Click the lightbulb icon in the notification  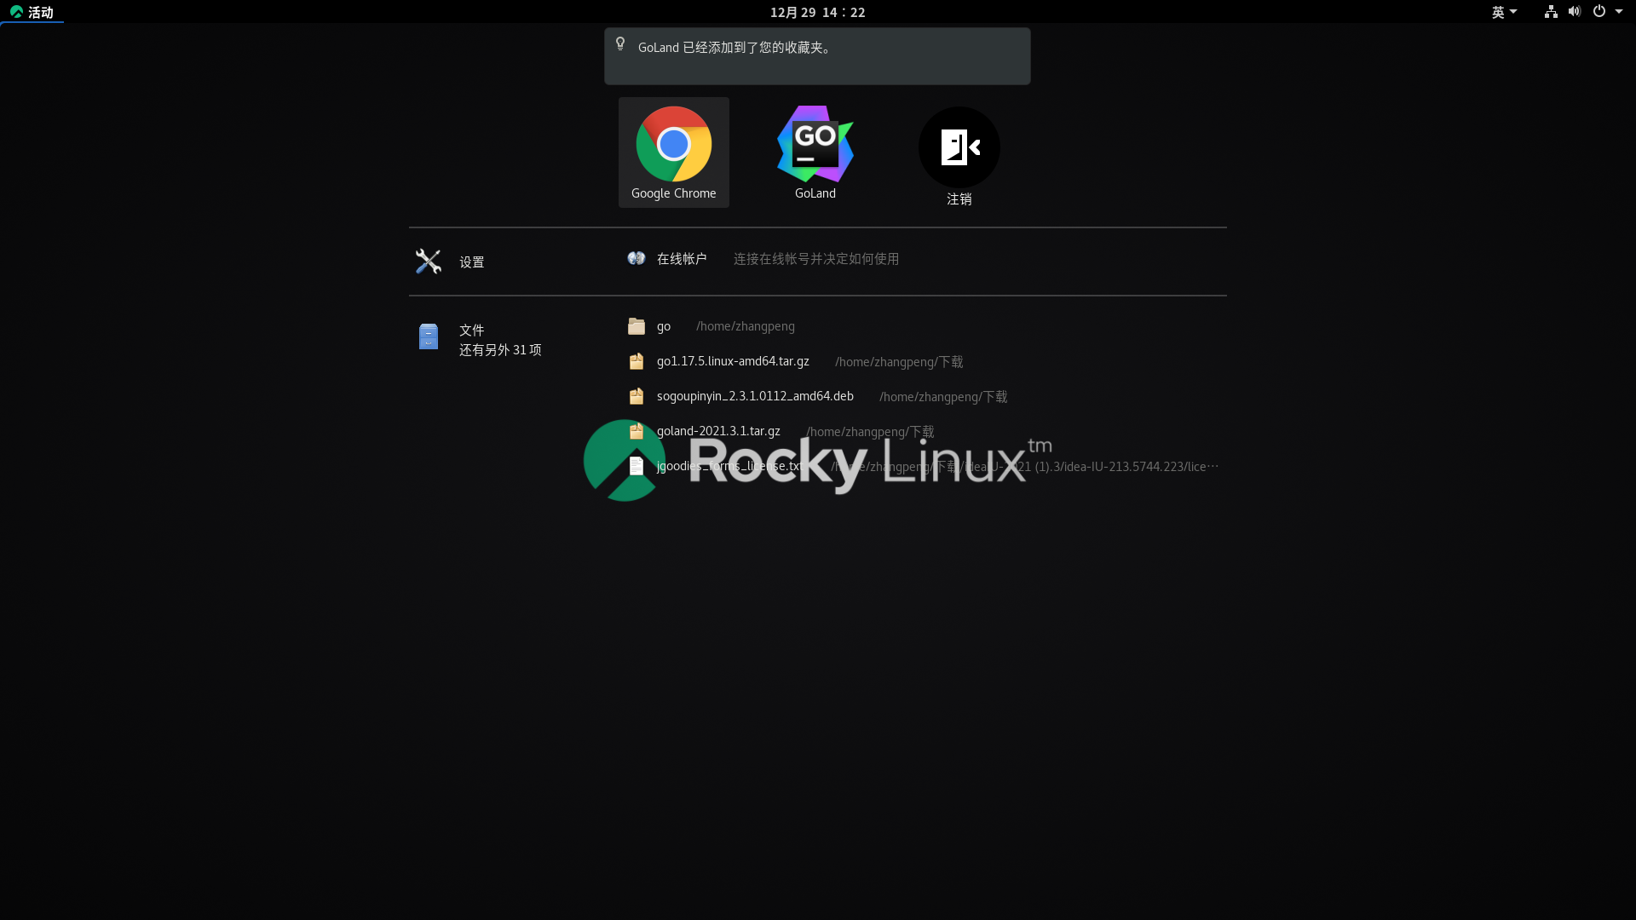(x=620, y=44)
